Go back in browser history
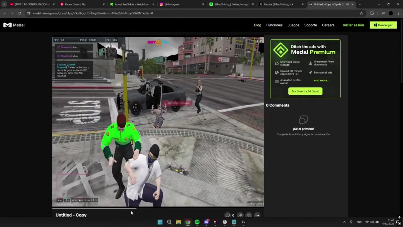Image resolution: width=403 pixels, height=227 pixels. coord(5,13)
